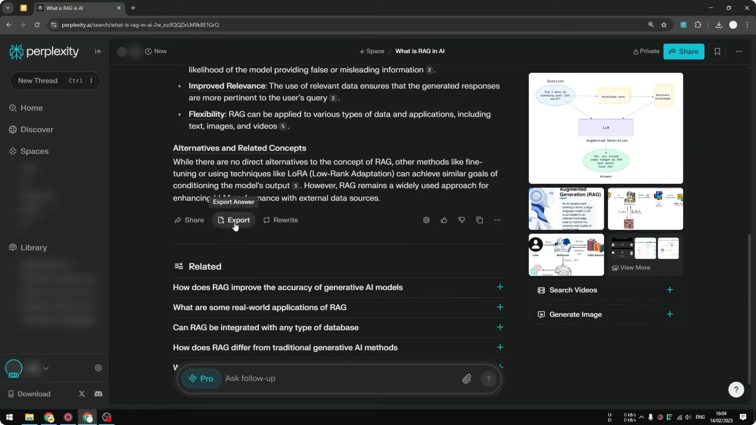Switch to the What is RAG in AI tab

(x=70, y=8)
